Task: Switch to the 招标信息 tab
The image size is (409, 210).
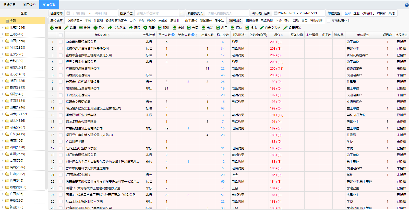Action: 9,5
